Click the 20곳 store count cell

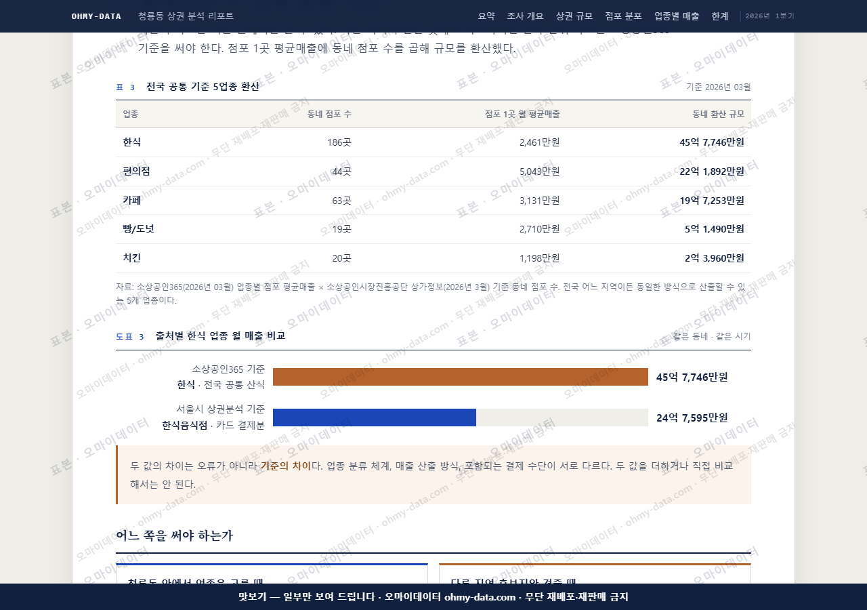(341, 258)
